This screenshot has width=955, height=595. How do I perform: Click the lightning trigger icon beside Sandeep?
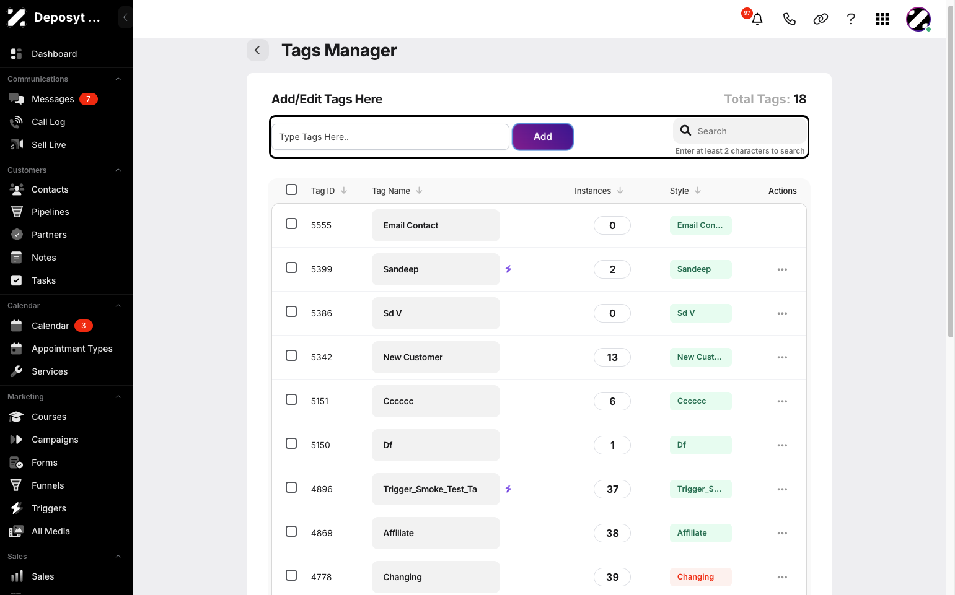pyautogui.click(x=508, y=269)
